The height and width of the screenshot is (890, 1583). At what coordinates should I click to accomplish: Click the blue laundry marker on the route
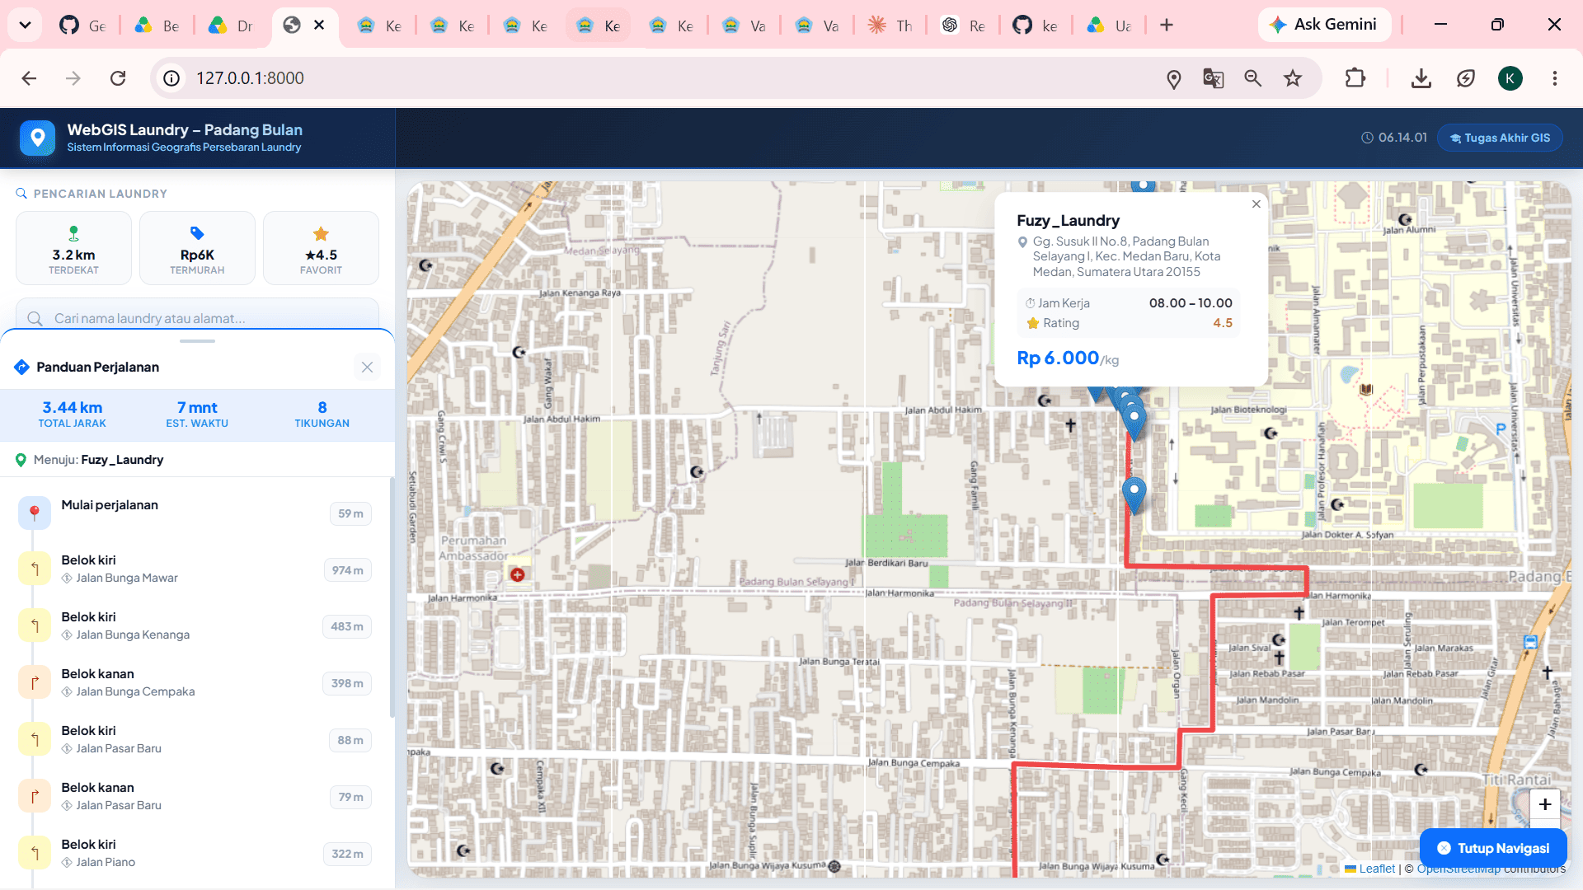[x=1134, y=494]
